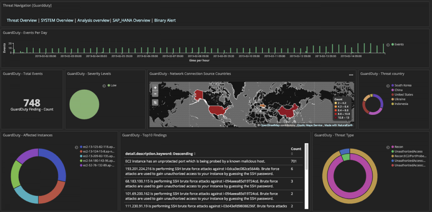Collapse the Threat Type legend arrow
Screen dimensions: 432x212
(388, 147)
